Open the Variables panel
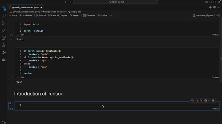 89,15
